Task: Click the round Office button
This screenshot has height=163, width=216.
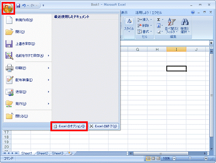Action: click(8, 8)
